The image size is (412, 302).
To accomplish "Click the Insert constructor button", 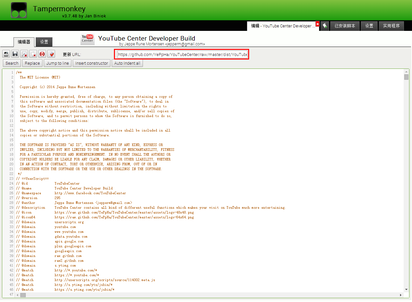I will (x=92, y=63).
